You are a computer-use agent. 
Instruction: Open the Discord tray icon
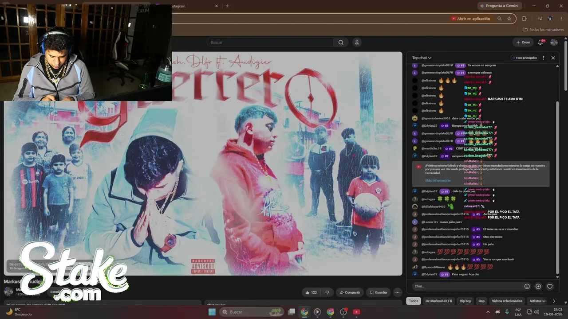coord(497,312)
